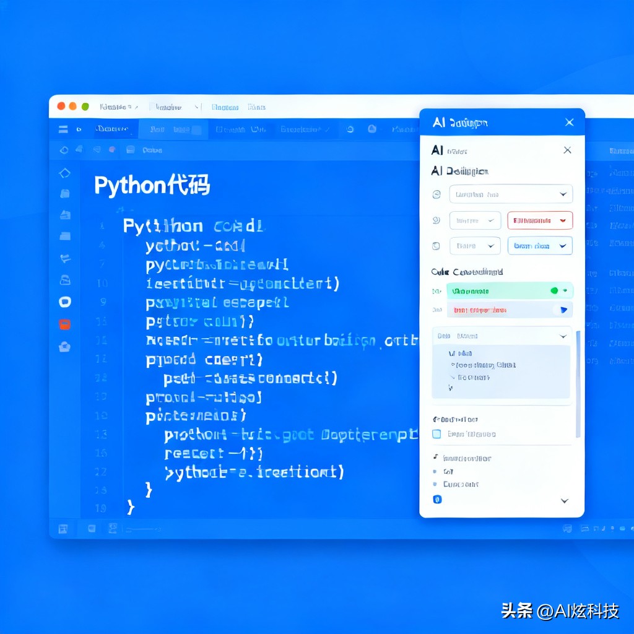The image size is (634, 634).
Task: Toggle the blue arrow on the red-text row
Action: coord(563,310)
